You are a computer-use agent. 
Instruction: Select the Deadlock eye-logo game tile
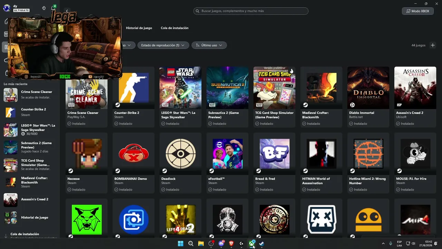pos(181,154)
